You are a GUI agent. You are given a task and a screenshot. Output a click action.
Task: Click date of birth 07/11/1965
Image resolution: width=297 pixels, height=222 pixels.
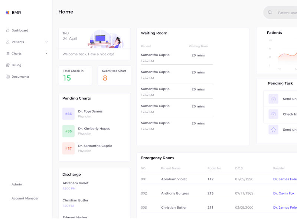(x=244, y=193)
